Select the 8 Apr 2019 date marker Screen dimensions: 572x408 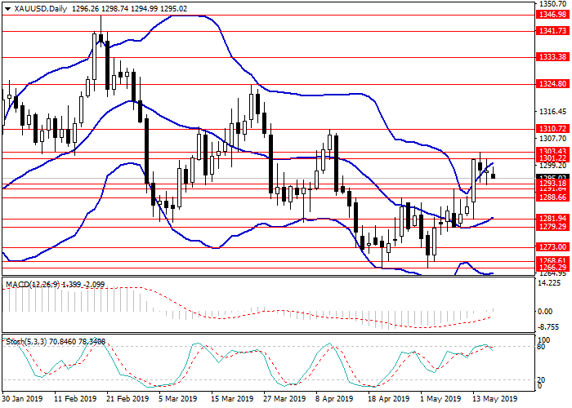coord(334,400)
